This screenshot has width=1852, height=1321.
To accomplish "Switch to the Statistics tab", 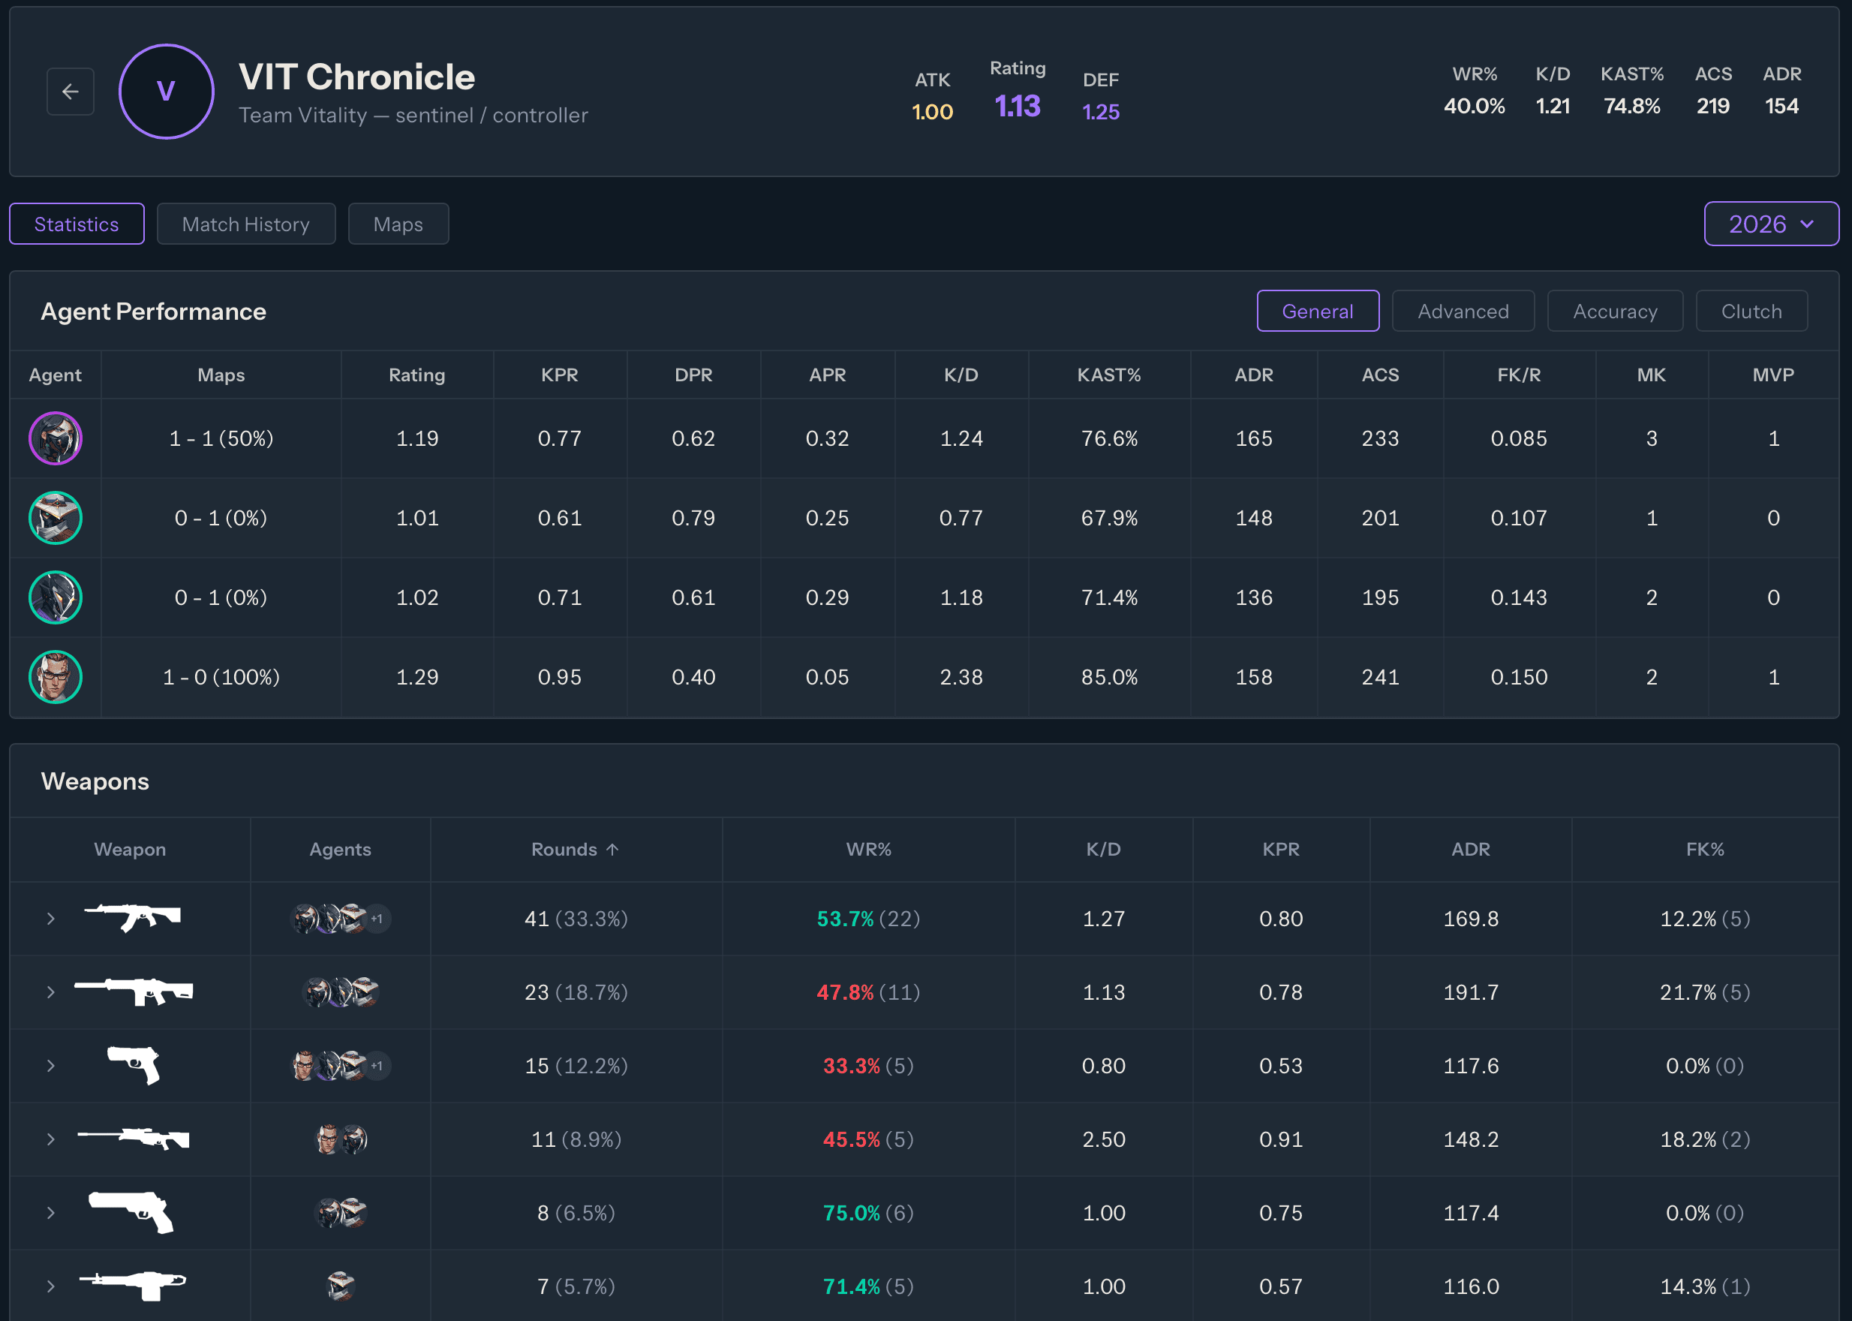I will coord(77,224).
